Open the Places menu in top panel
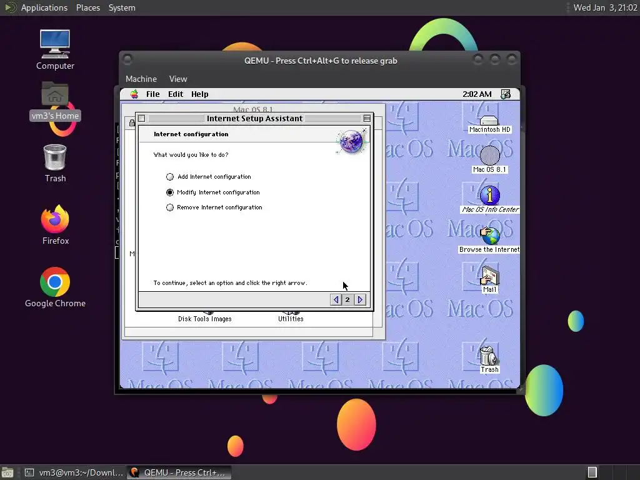Image resolution: width=640 pixels, height=480 pixels. pos(87,7)
